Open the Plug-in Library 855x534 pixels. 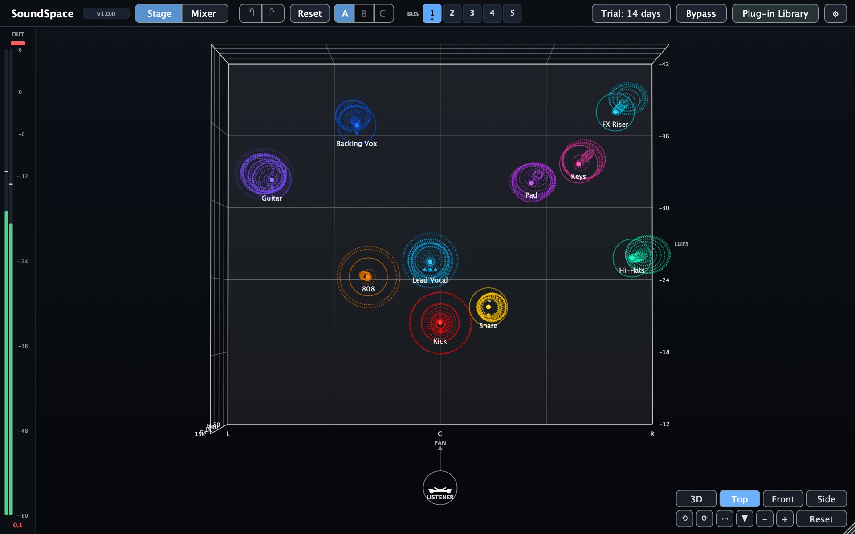pos(775,13)
